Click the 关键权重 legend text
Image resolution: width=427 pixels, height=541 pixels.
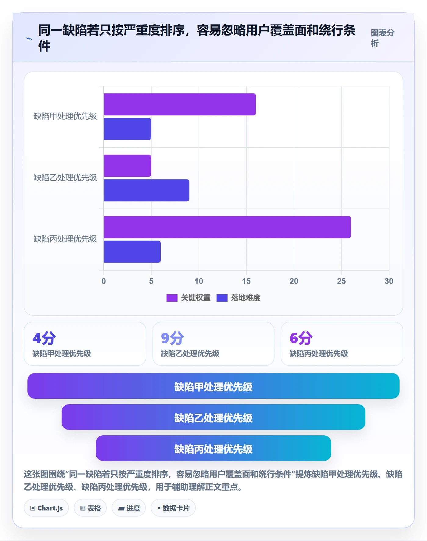pos(196,298)
